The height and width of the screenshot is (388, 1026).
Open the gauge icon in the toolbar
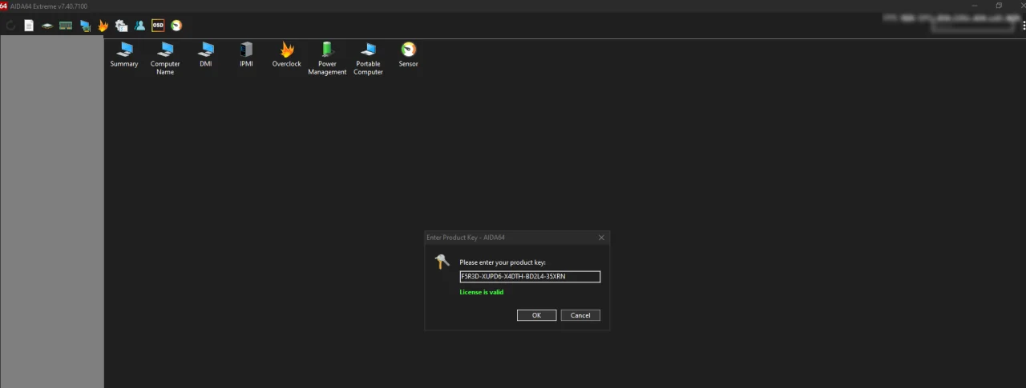coord(176,26)
